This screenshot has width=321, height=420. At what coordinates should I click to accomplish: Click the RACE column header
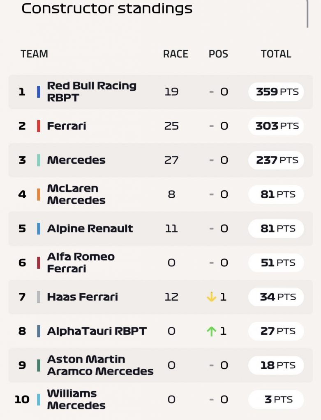pyautogui.click(x=176, y=54)
